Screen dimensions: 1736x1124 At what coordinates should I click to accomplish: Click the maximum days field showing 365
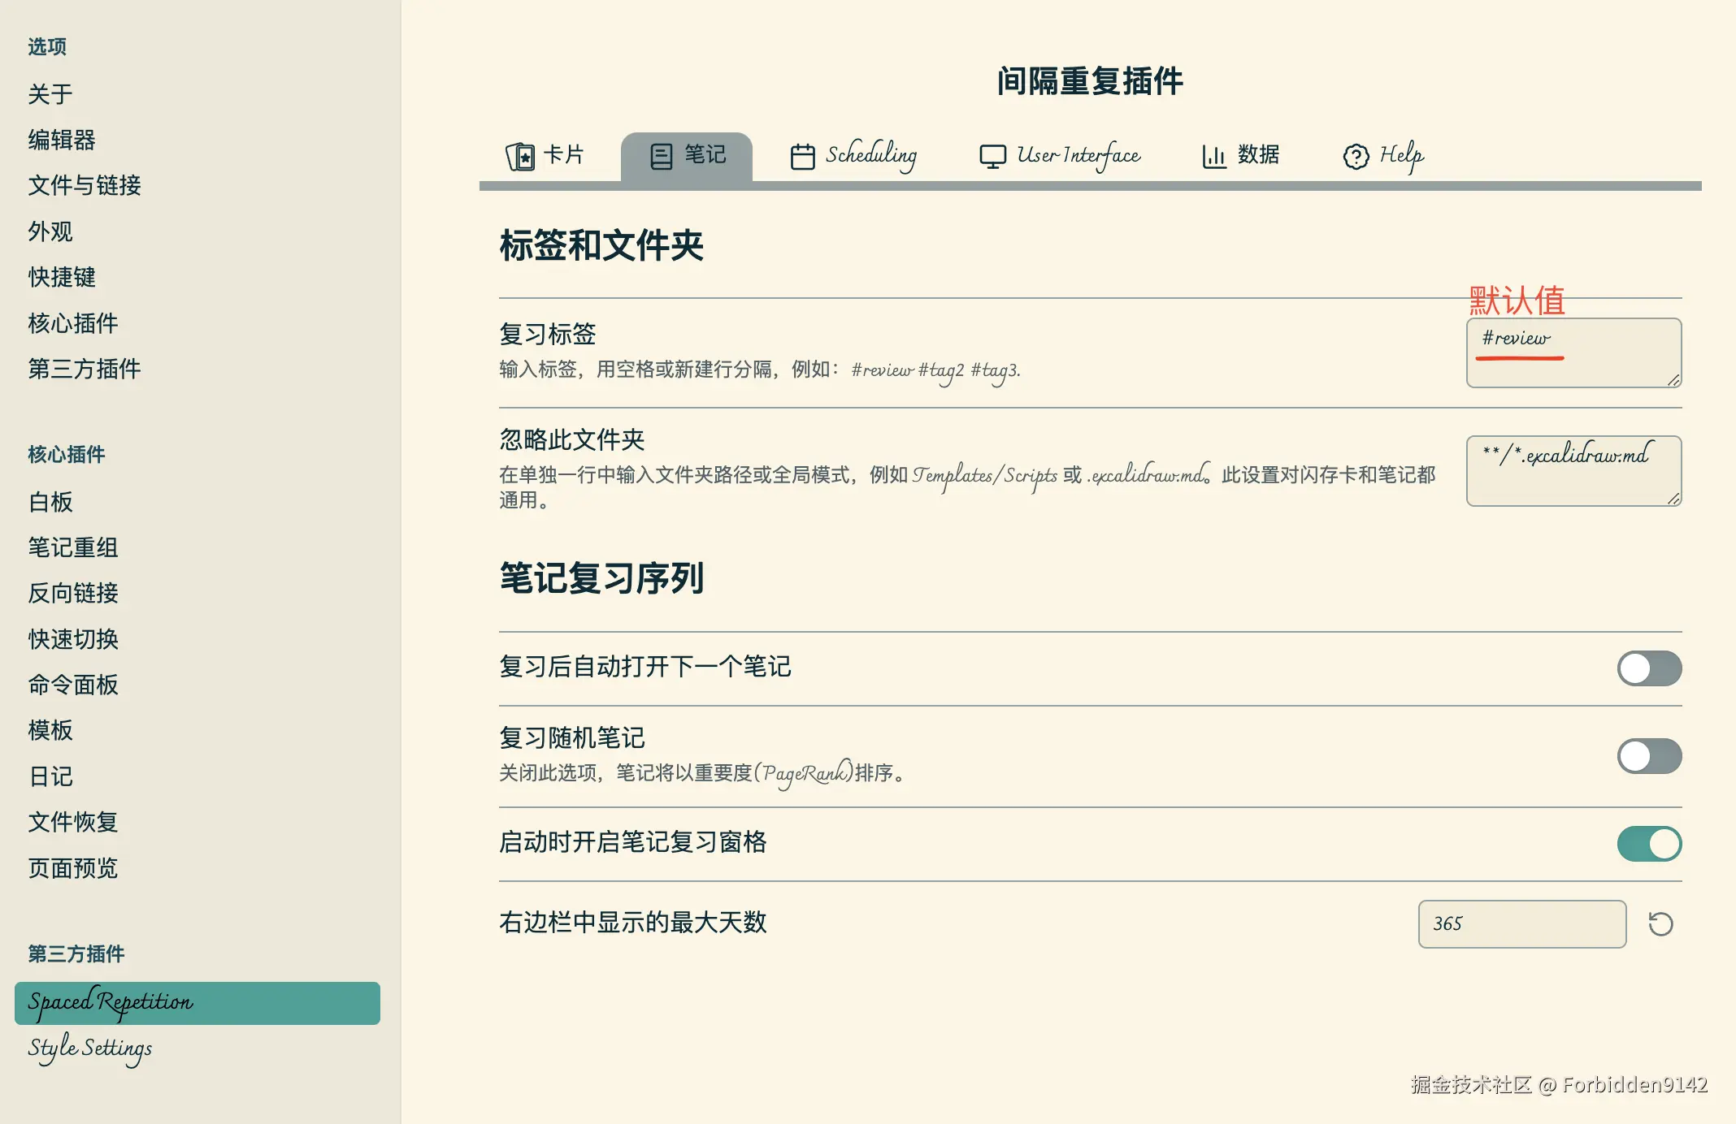(x=1521, y=923)
